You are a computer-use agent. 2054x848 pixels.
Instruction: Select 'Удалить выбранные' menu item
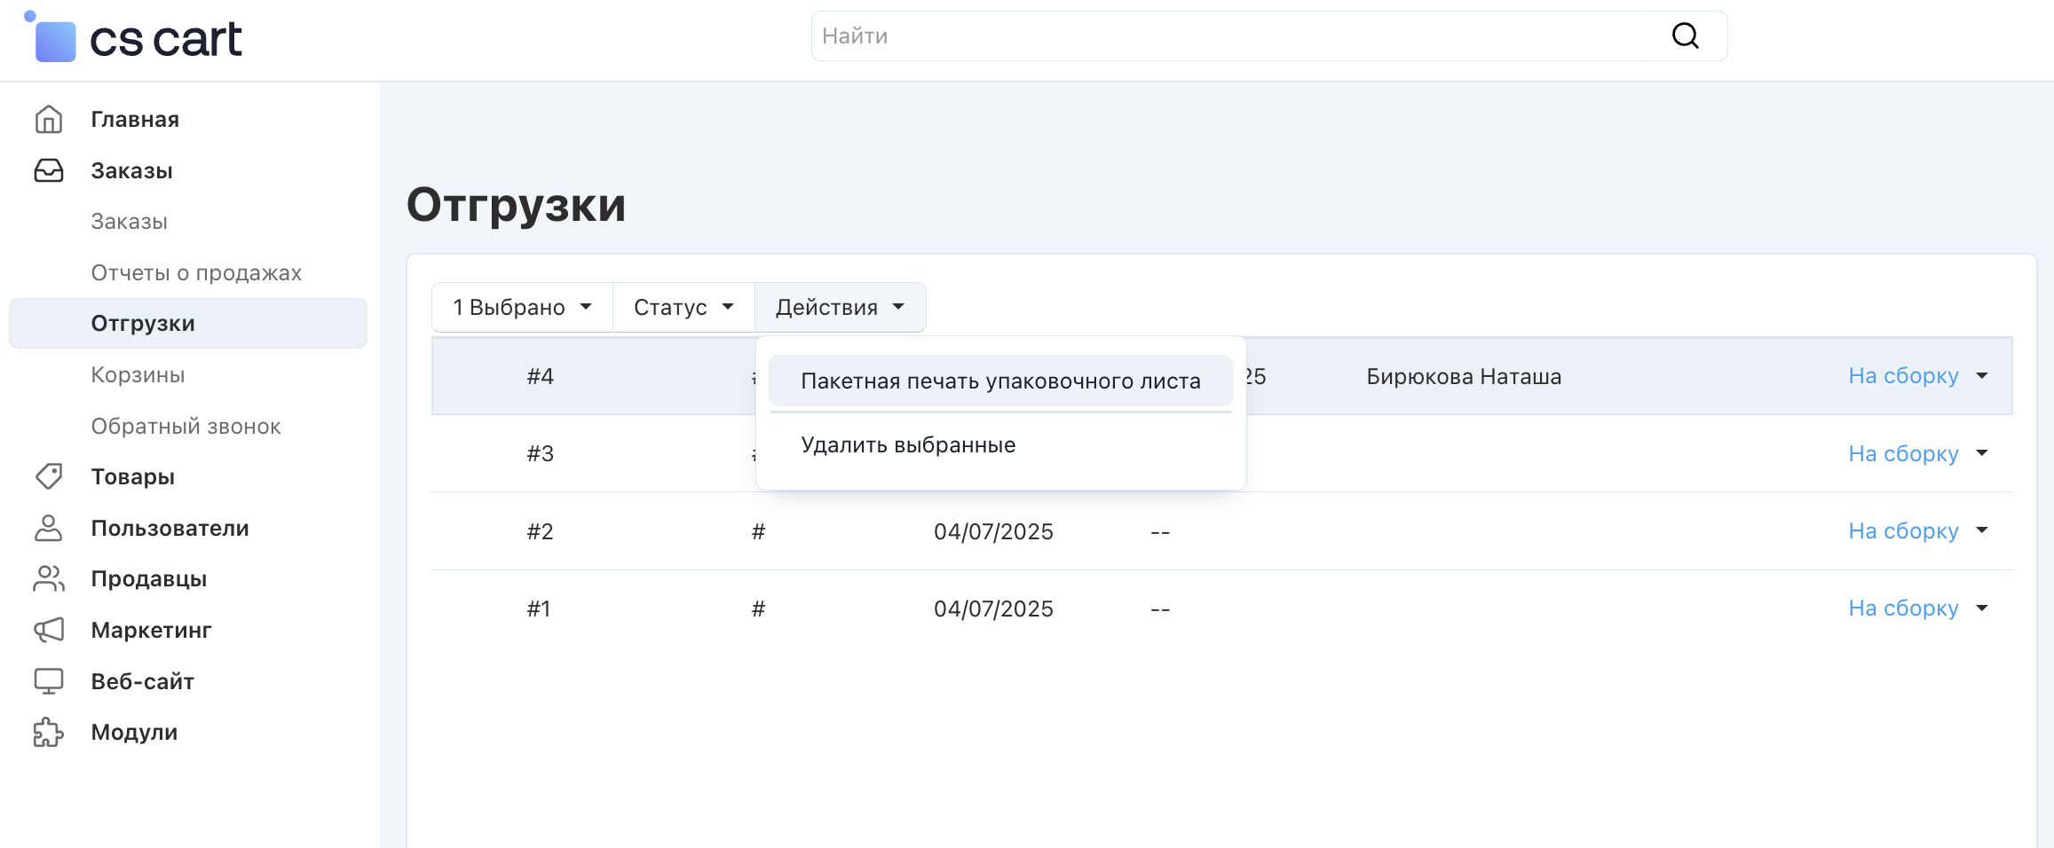(908, 444)
